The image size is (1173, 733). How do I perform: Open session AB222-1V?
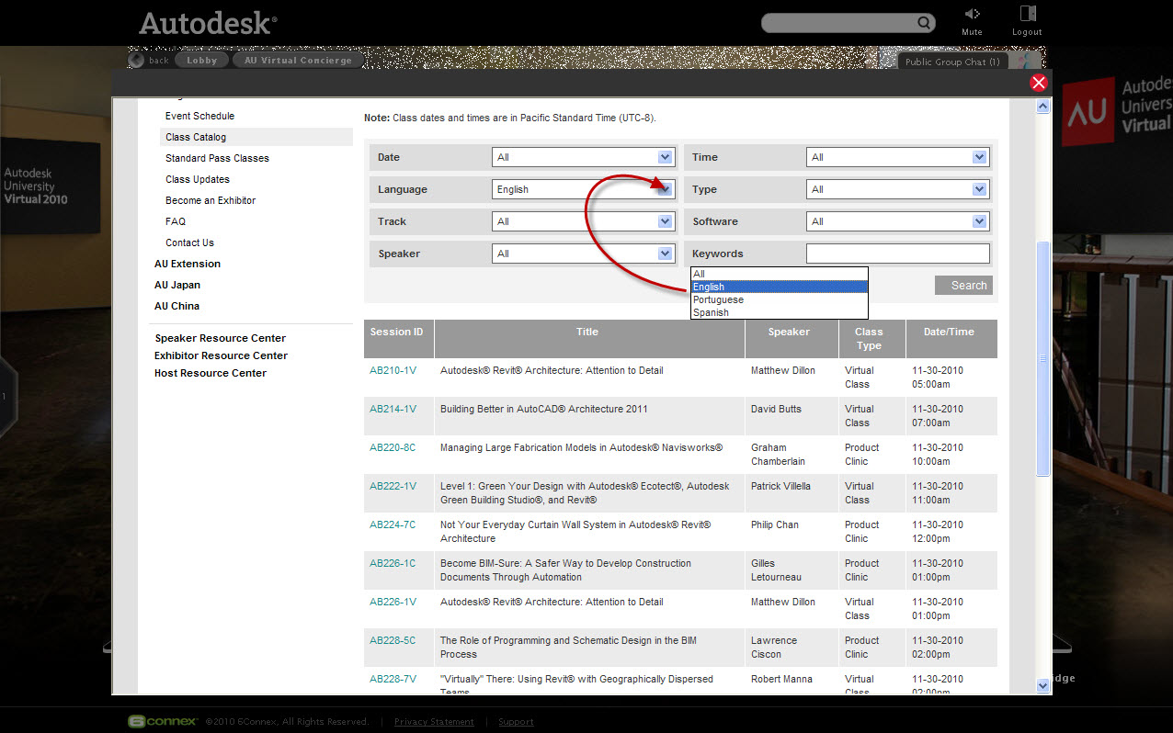[393, 486]
